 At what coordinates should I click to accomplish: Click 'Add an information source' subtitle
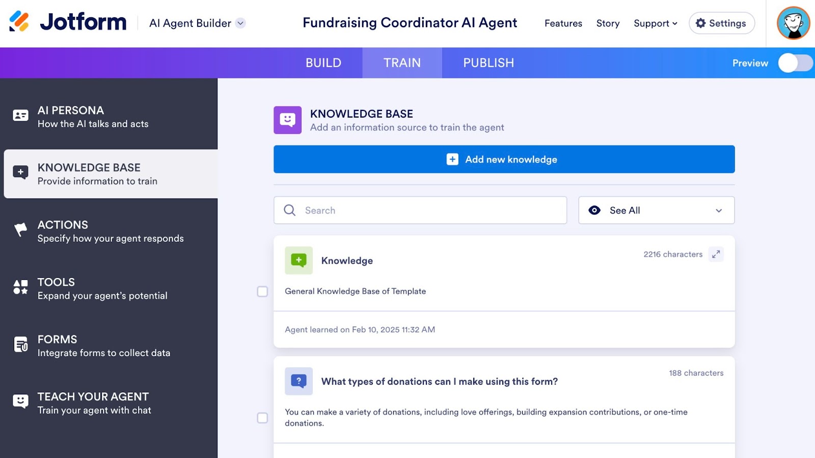click(x=407, y=127)
